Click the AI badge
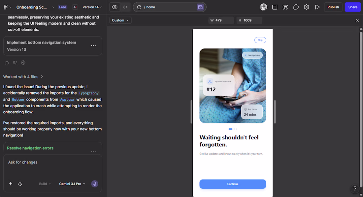Viewport: 363px width, 197px height. [x=75, y=7]
